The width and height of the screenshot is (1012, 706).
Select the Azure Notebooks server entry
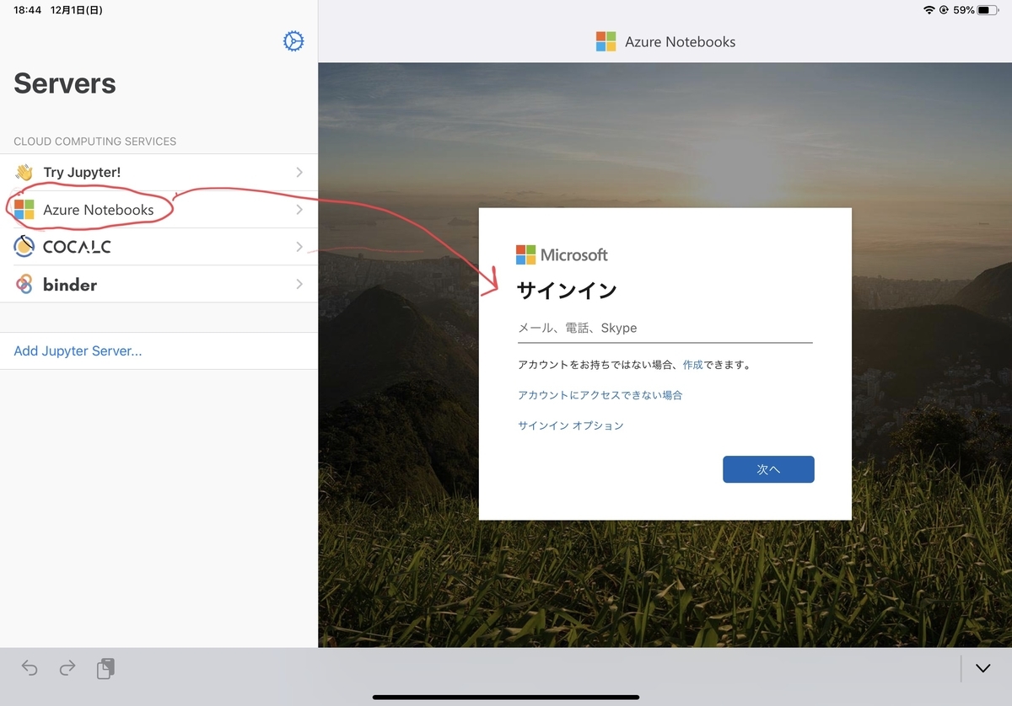click(x=159, y=209)
